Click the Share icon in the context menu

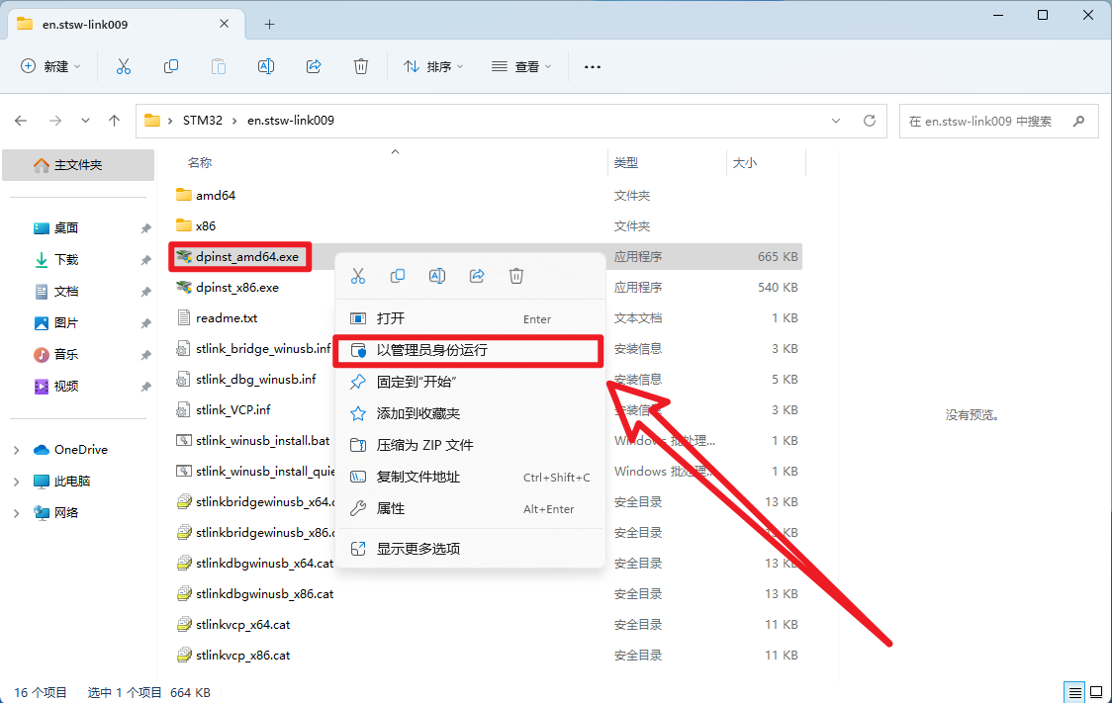tap(477, 276)
